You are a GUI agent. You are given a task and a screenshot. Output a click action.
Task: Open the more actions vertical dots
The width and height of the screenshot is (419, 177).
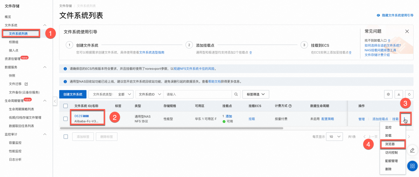[x=405, y=119]
